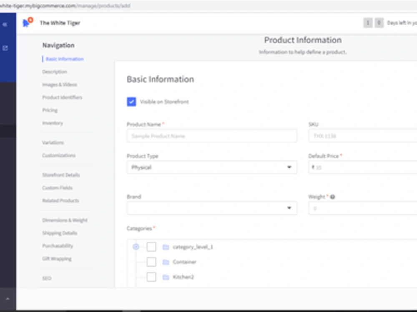Collapse the sidebar with double-chevron icon
Image resolution: width=417 pixels, height=312 pixels.
[5, 25]
